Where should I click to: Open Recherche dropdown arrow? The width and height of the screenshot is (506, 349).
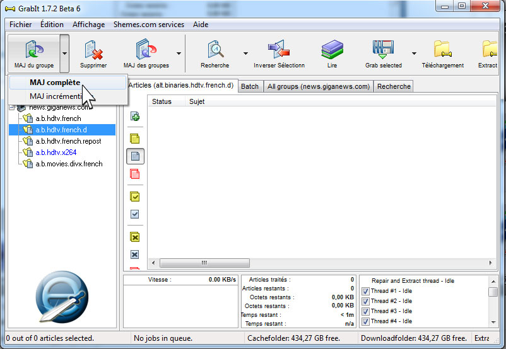245,54
